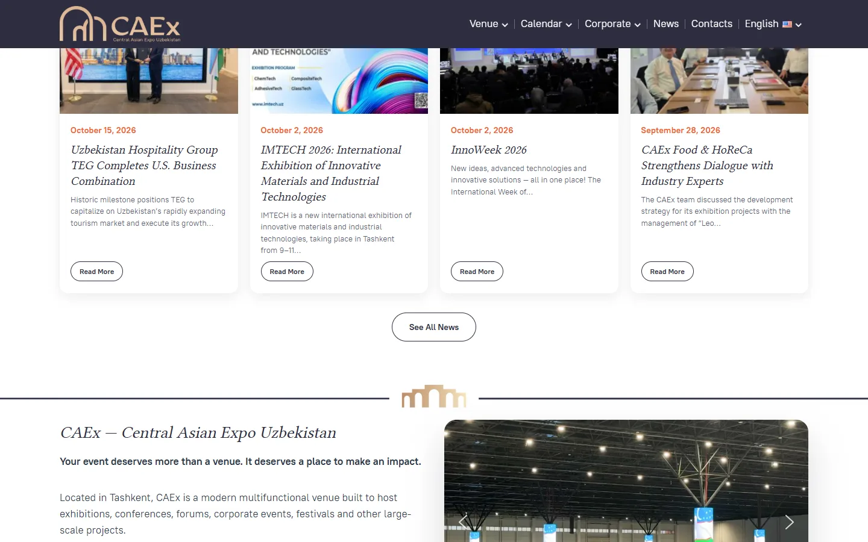Viewport: 868px width, 542px height.
Task: Expand the Calendar dropdown menu
Action: [x=546, y=24]
